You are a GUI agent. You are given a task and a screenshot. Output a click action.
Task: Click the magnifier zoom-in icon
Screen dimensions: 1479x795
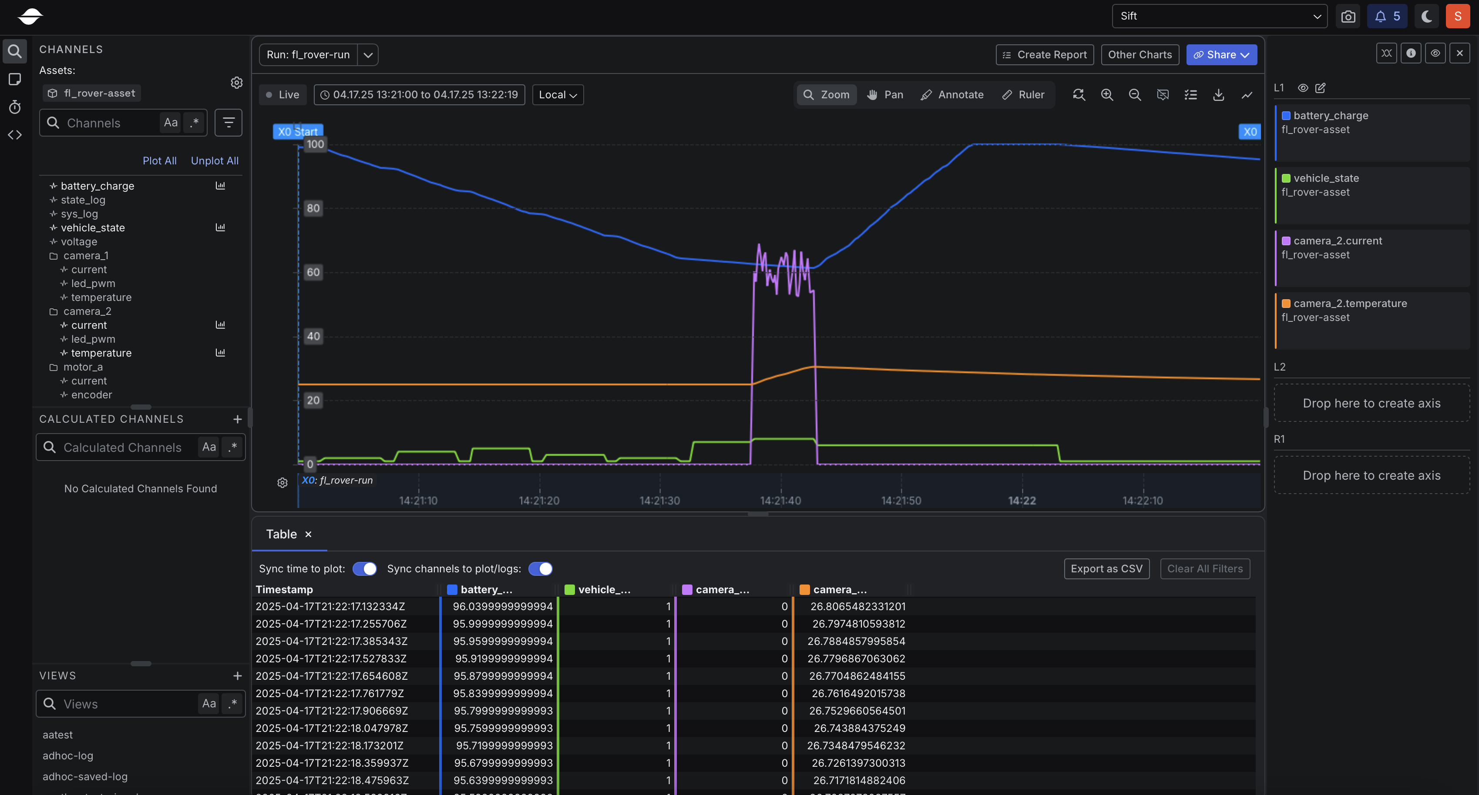tap(1106, 95)
